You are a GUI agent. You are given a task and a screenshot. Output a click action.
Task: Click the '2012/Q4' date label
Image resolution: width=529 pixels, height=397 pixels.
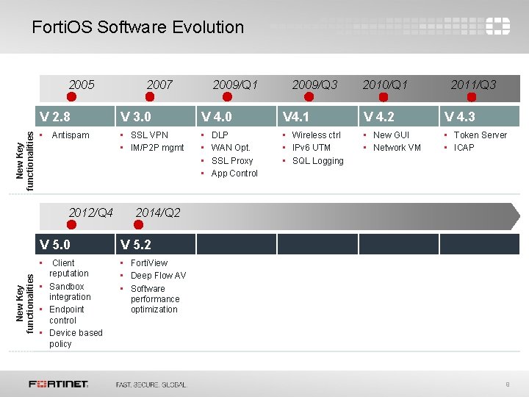91,212
